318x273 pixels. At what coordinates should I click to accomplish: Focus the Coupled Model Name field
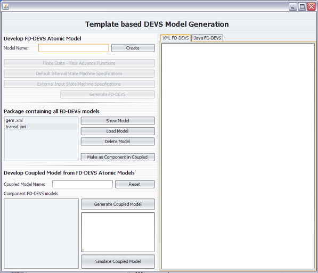click(83, 184)
